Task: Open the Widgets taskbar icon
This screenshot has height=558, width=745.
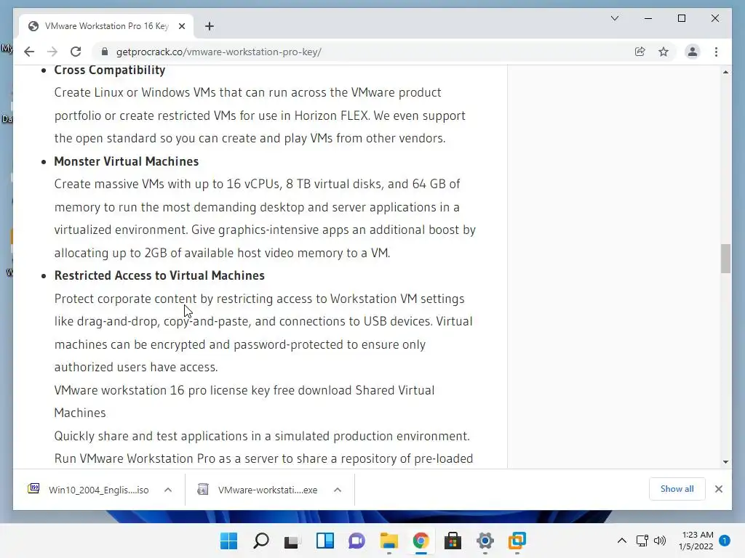Action: [325, 541]
